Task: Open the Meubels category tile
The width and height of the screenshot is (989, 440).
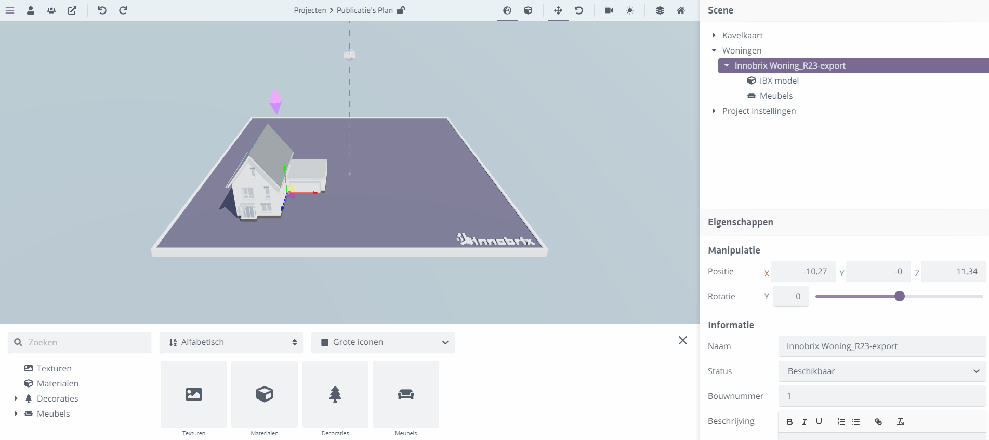Action: [x=406, y=394]
